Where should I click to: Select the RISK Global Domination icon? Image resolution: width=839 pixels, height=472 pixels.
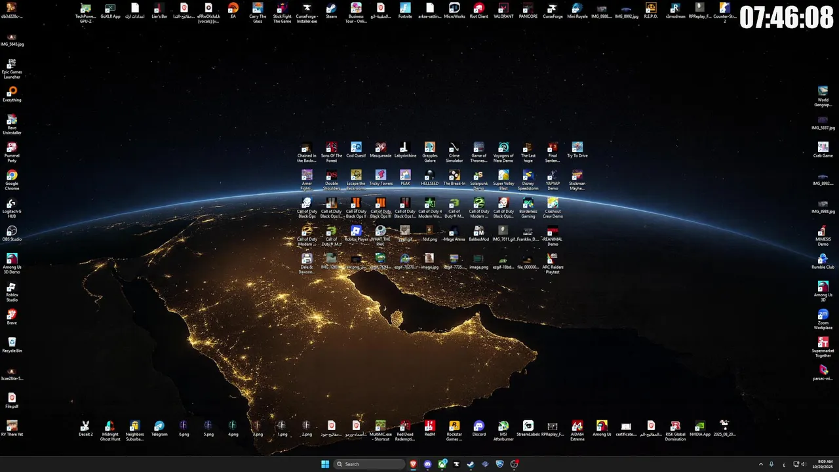coord(675,430)
